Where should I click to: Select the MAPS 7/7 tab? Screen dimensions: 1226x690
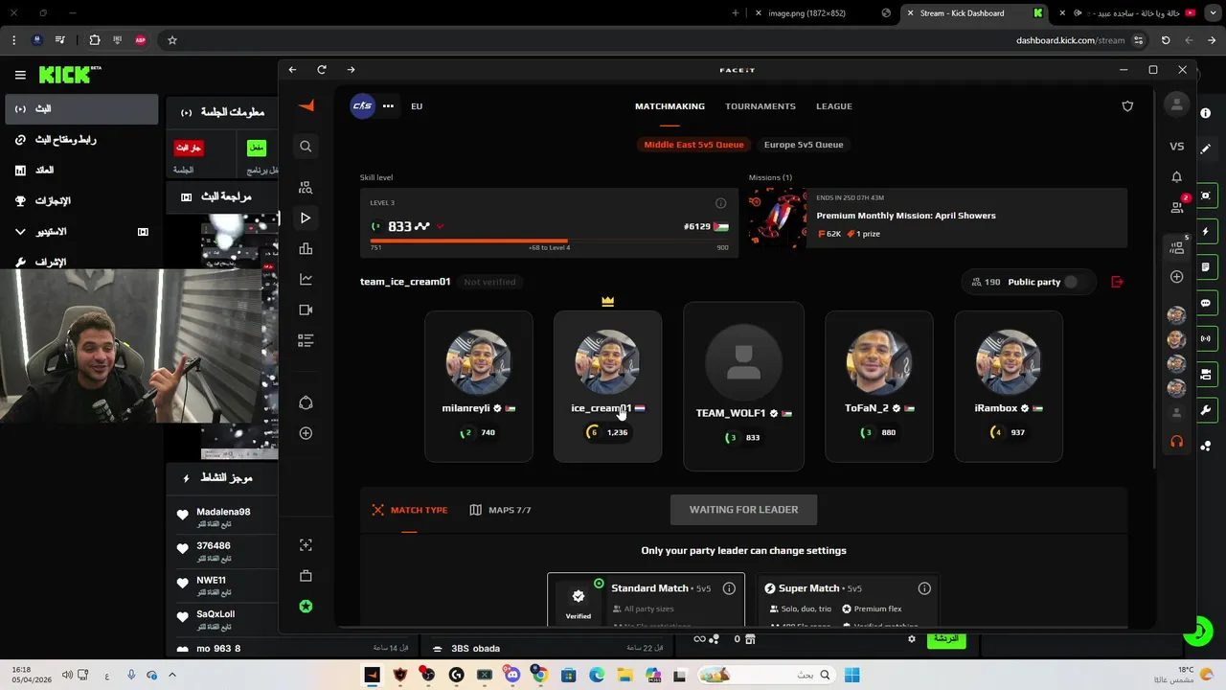coord(500,510)
